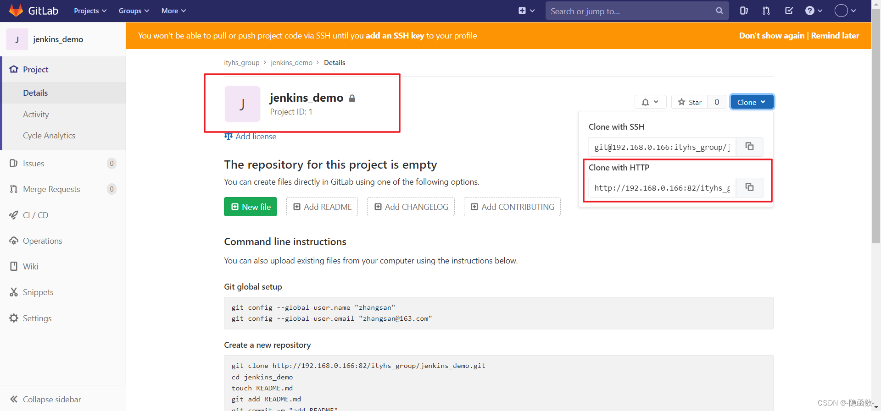Screen dimensions: 881x411
Task: Click the GitLab fox logo
Action: tap(16, 11)
